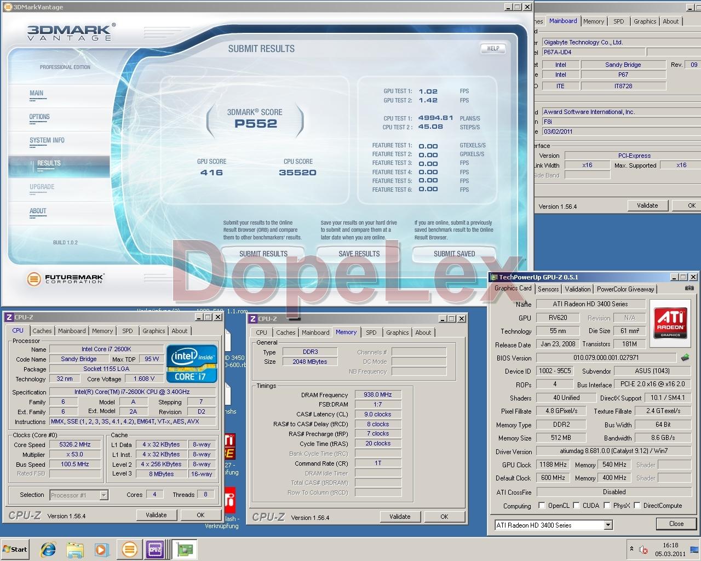Click the Intel Core i7 logo in CPU-Z
This screenshot has width=701, height=561.
coord(192,364)
